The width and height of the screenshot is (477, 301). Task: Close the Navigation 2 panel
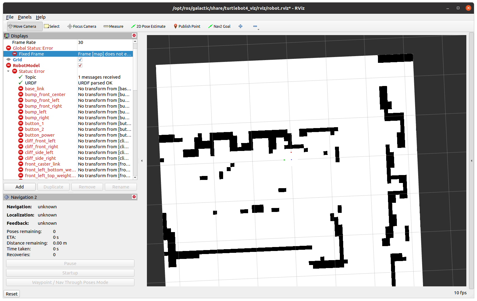[x=134, y=197]
